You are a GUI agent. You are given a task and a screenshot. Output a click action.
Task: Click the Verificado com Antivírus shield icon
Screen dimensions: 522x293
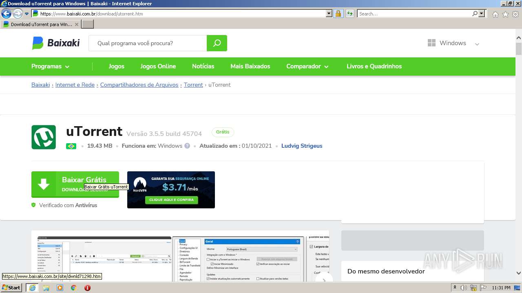(x=33, y=205)
